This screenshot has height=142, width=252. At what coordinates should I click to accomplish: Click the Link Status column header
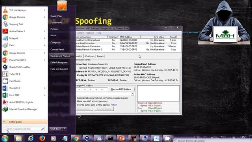(153, 37)
